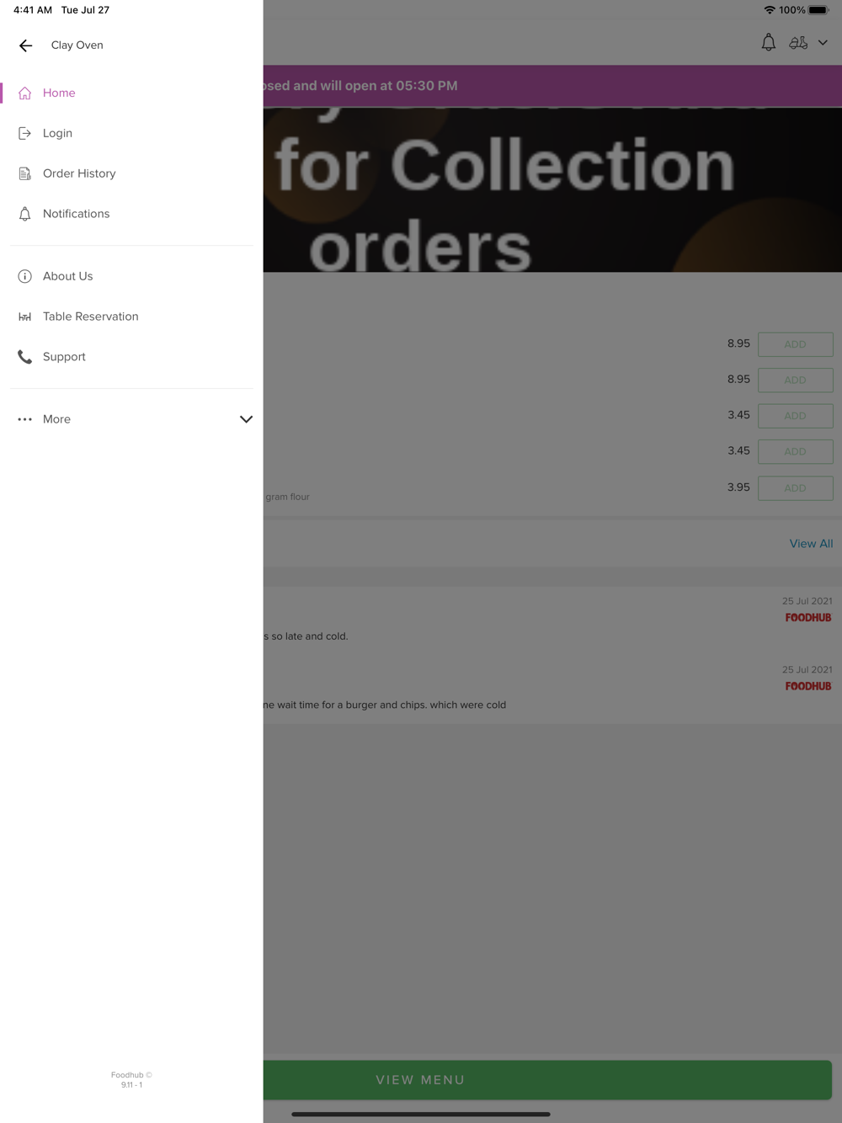The image size is (842, 1123).
Task: Add the second 8.95 item
Action: click(795, 381)
